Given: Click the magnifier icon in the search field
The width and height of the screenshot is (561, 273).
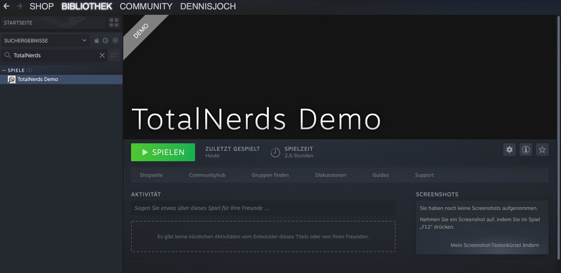Looking at the screenshot, I should point(7,55).
